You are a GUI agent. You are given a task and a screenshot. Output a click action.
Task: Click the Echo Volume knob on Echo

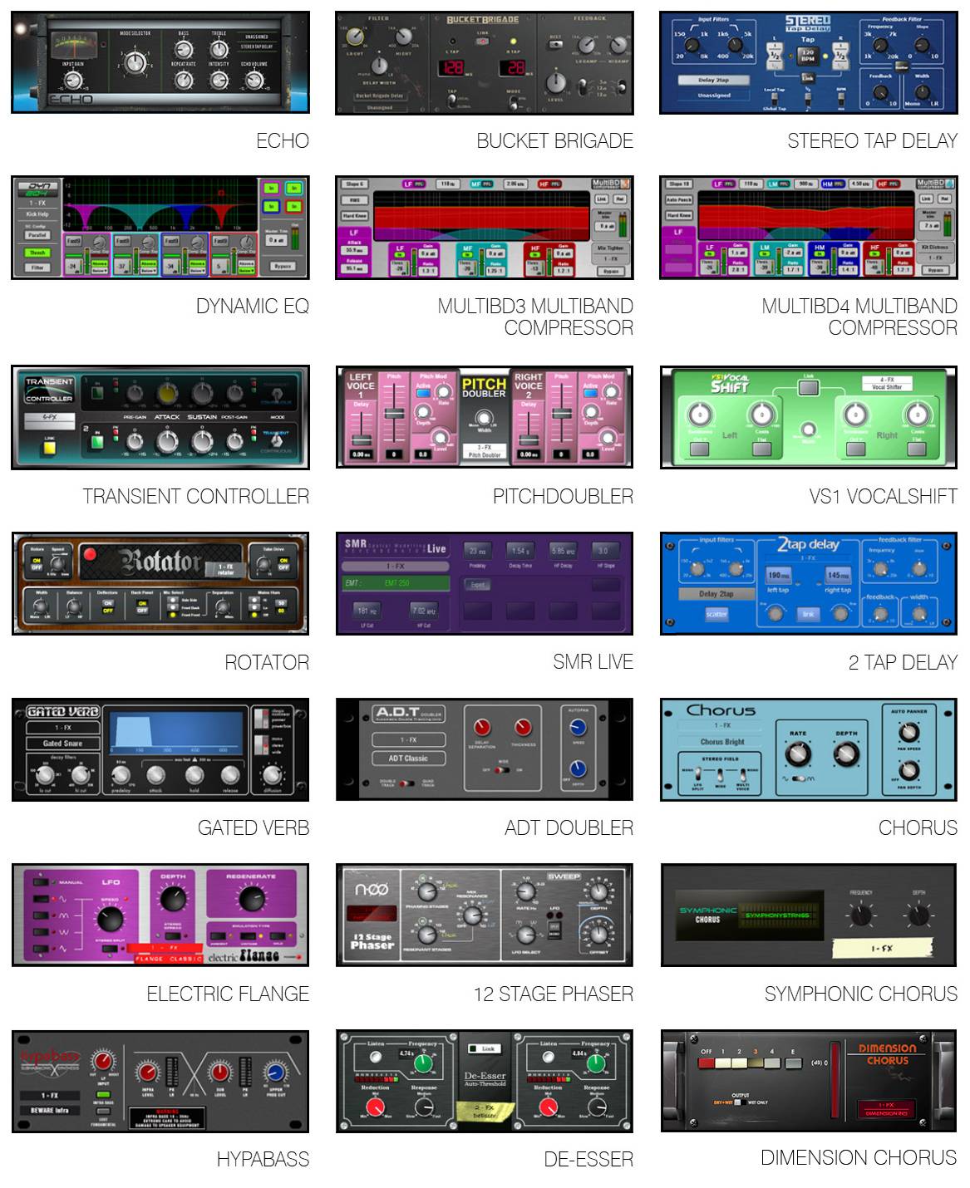(x=254, y=80)
